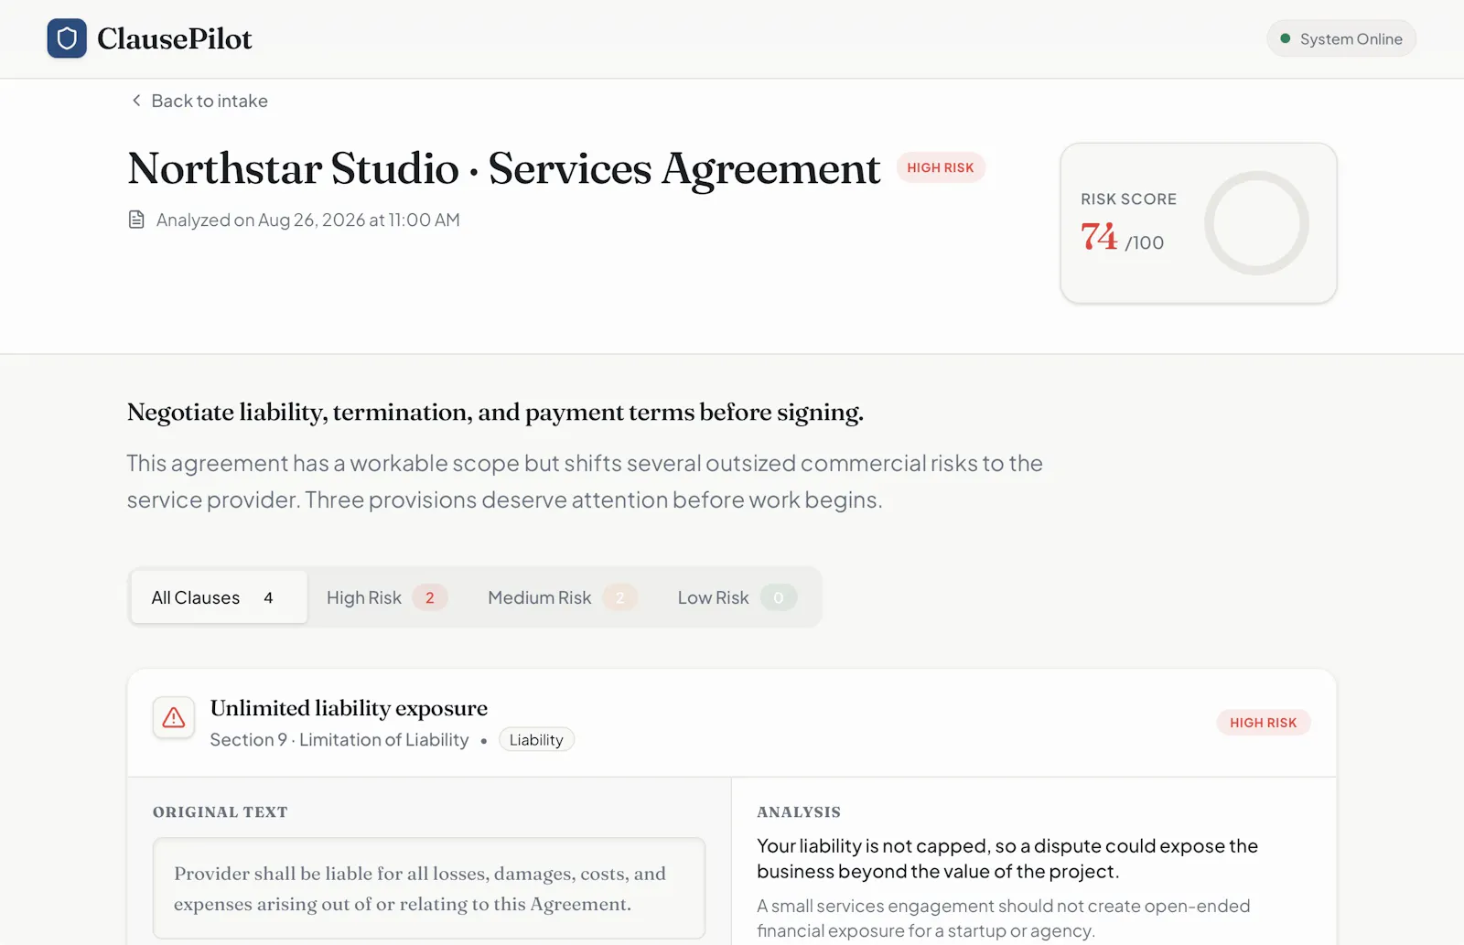Click the Negotiate liability summary heading
This screenshot has height=945, width=1464.
tap(495, 413)
